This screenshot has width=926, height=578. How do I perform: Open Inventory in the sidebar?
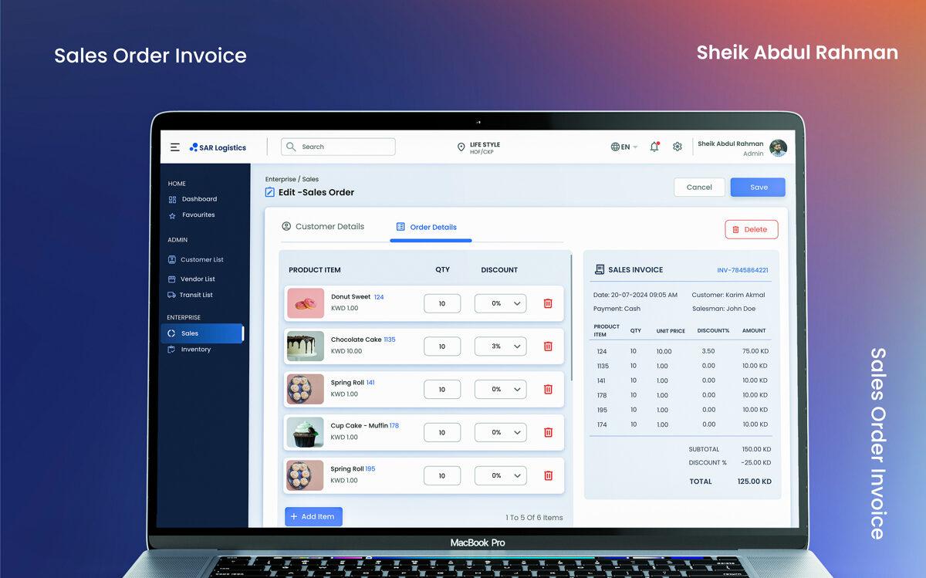(195, 350)
